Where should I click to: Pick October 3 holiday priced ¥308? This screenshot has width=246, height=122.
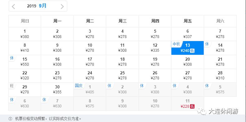[x=155, y=90]
